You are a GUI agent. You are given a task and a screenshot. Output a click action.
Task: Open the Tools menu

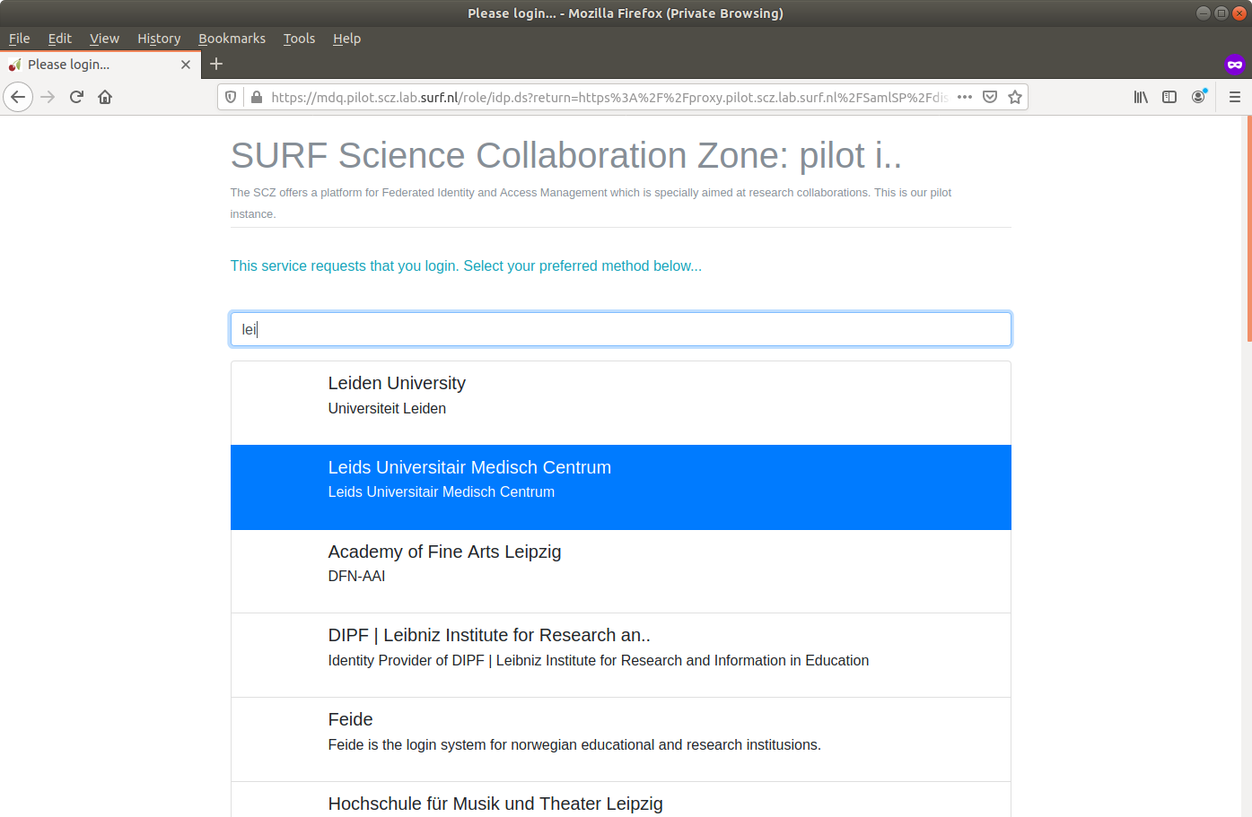point(299,39)
